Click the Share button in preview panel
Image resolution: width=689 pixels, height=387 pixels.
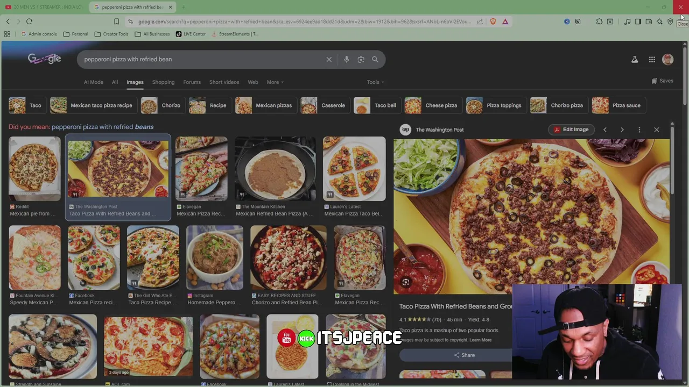pyautogui.click(x=464, y=355)
